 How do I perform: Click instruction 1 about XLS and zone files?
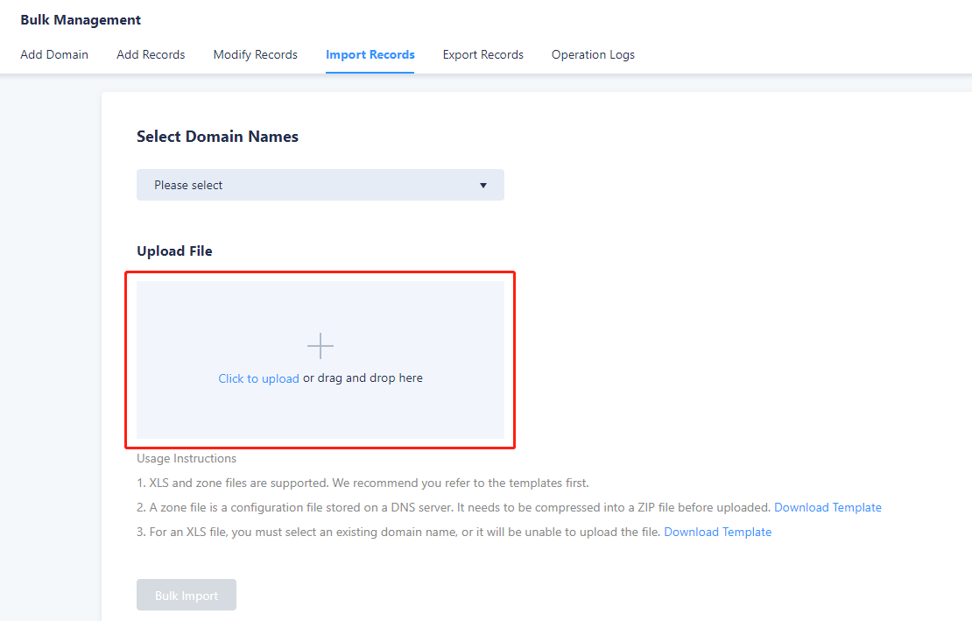[x=363, y=483]
